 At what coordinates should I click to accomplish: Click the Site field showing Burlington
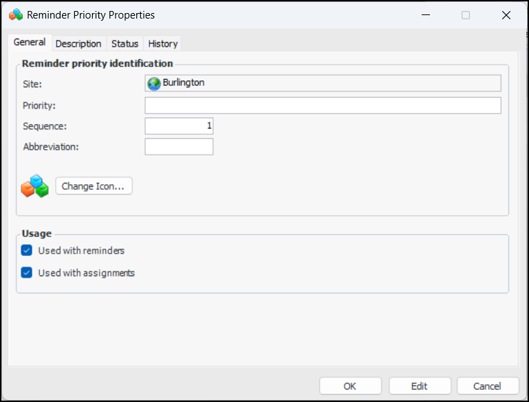[x=323, y=83]
